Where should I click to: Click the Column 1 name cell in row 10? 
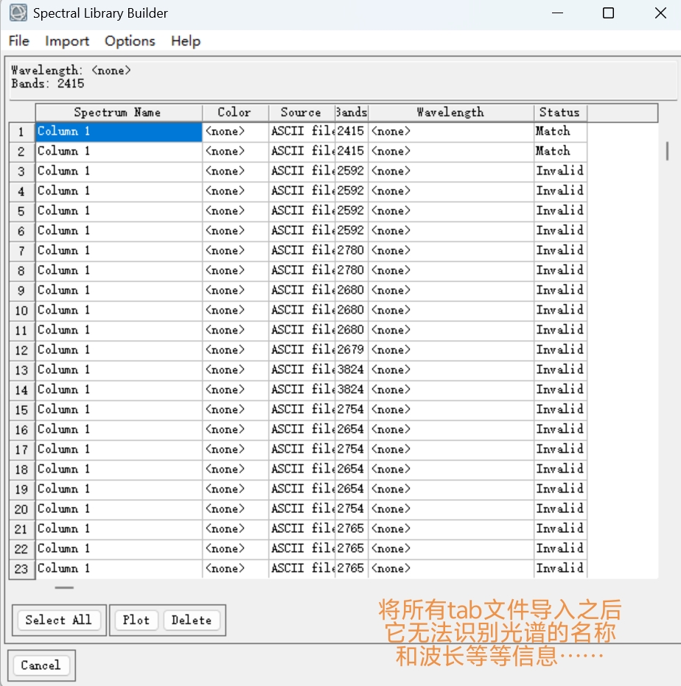[x=119, y=310]
